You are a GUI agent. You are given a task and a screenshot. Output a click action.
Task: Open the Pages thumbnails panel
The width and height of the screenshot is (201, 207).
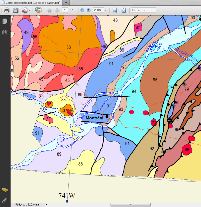5,21
